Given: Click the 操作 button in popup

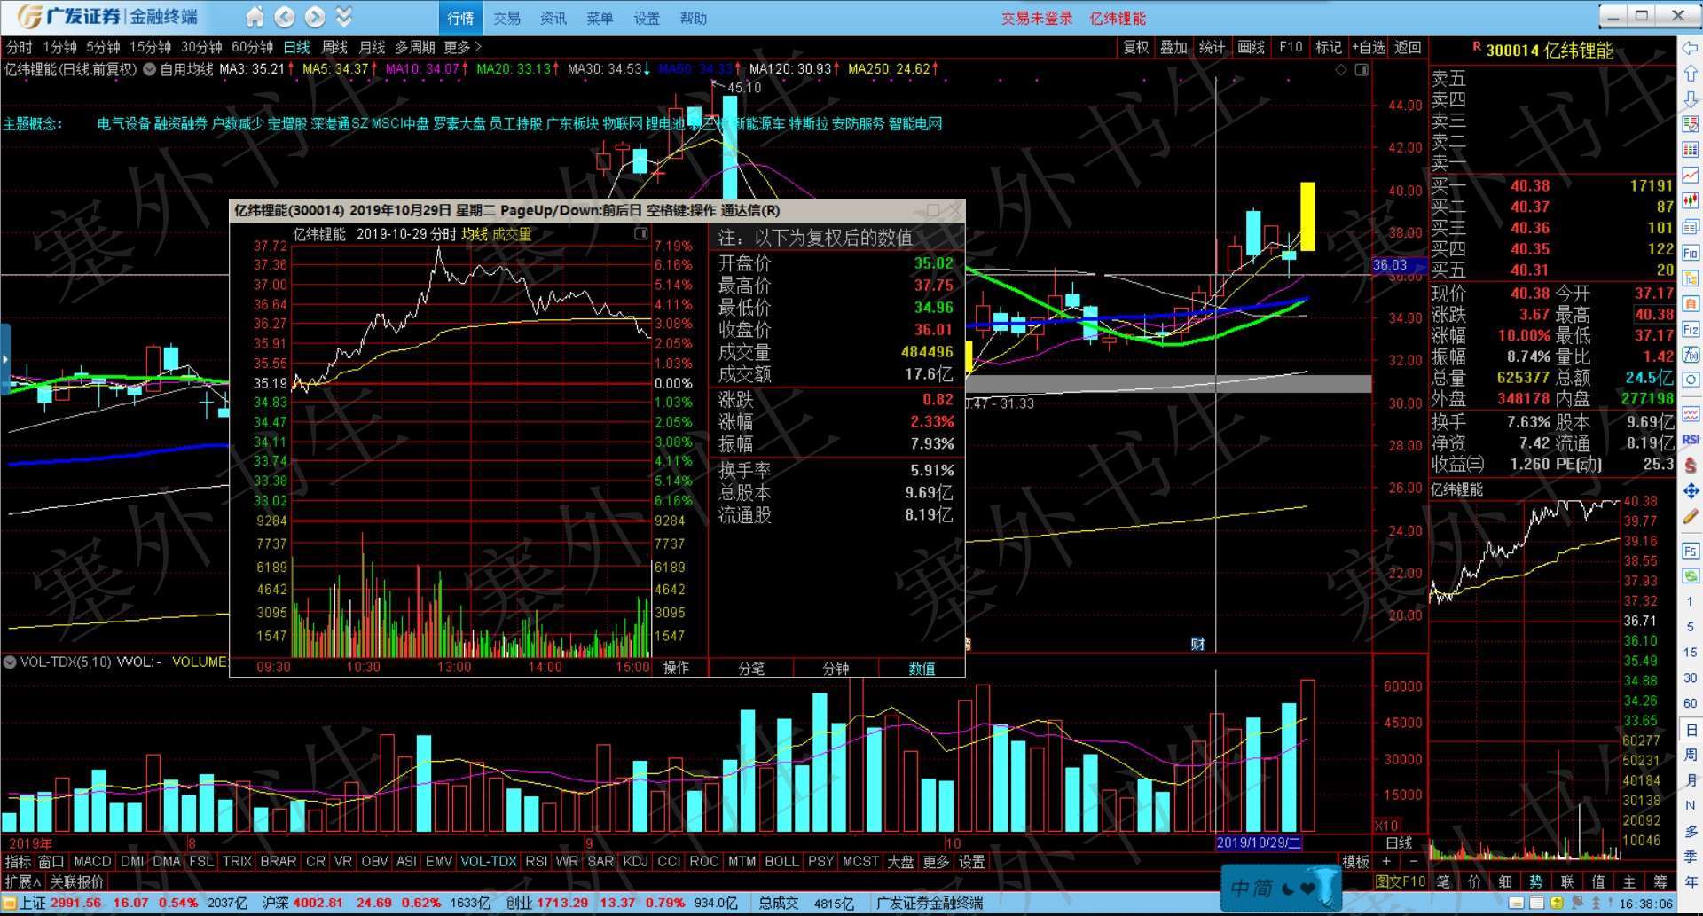Looking at the screenshot, I should (676, 667).
